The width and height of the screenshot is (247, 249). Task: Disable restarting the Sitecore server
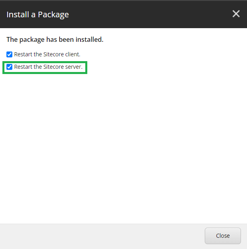tap(9, 67)
